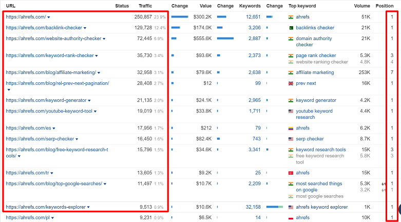Click the US flag beside serp checker
Screen dimensions: 401x222
291,139
